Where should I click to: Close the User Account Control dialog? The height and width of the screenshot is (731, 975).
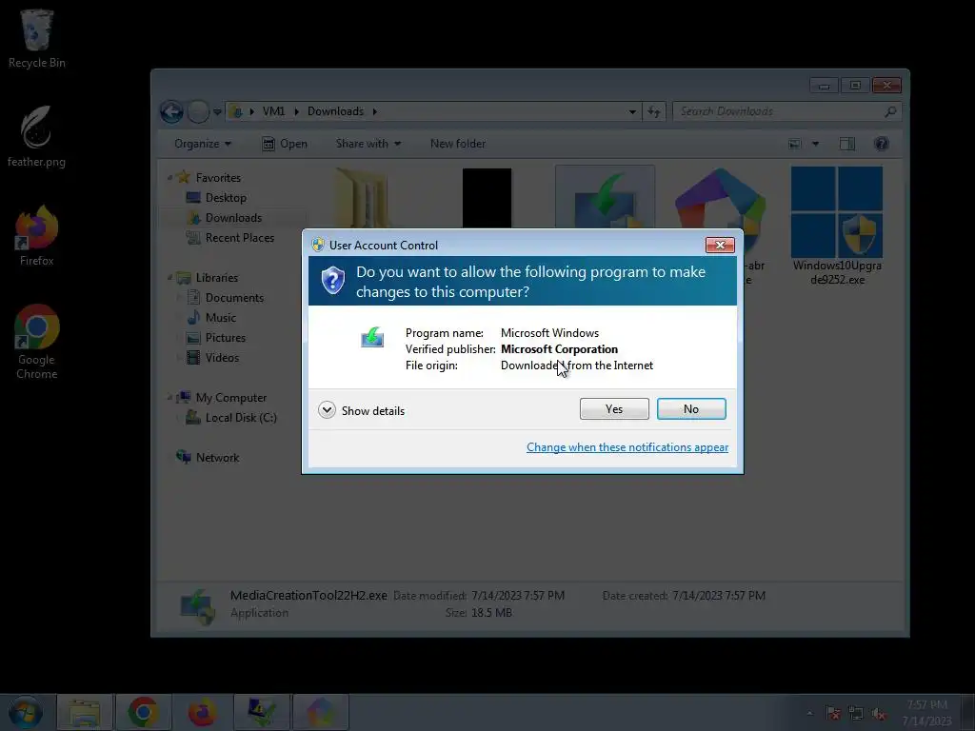720,245
